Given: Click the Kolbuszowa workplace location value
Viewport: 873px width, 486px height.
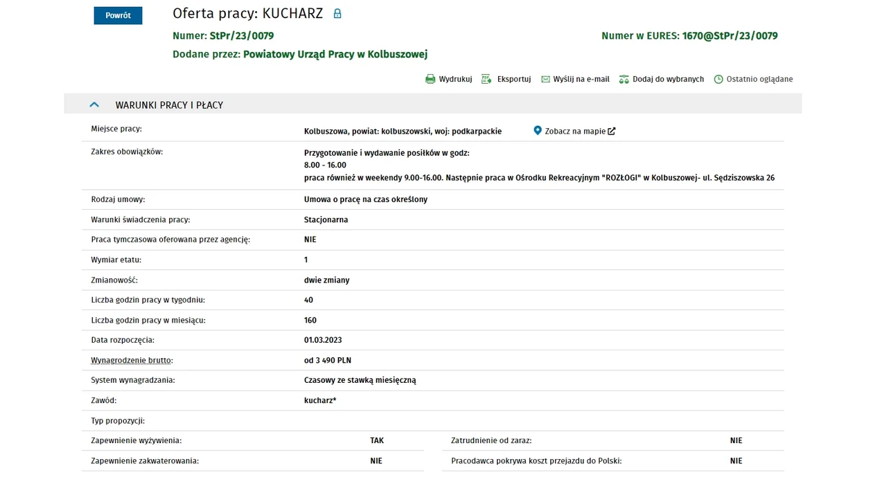Looking at the screenshot, I should click(x=403, y=131).
